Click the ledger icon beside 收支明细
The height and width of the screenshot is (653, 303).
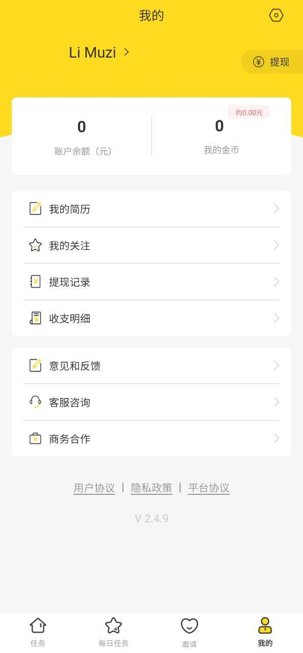(35, 318)
